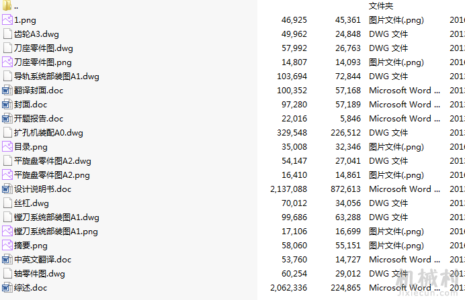
Task: Select the Word icon of 翻译封面.doc
Action: tap(7, 90)
